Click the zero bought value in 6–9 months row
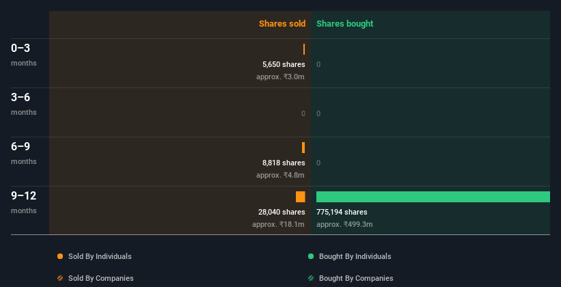561x287 pixels. coord(318,163)
